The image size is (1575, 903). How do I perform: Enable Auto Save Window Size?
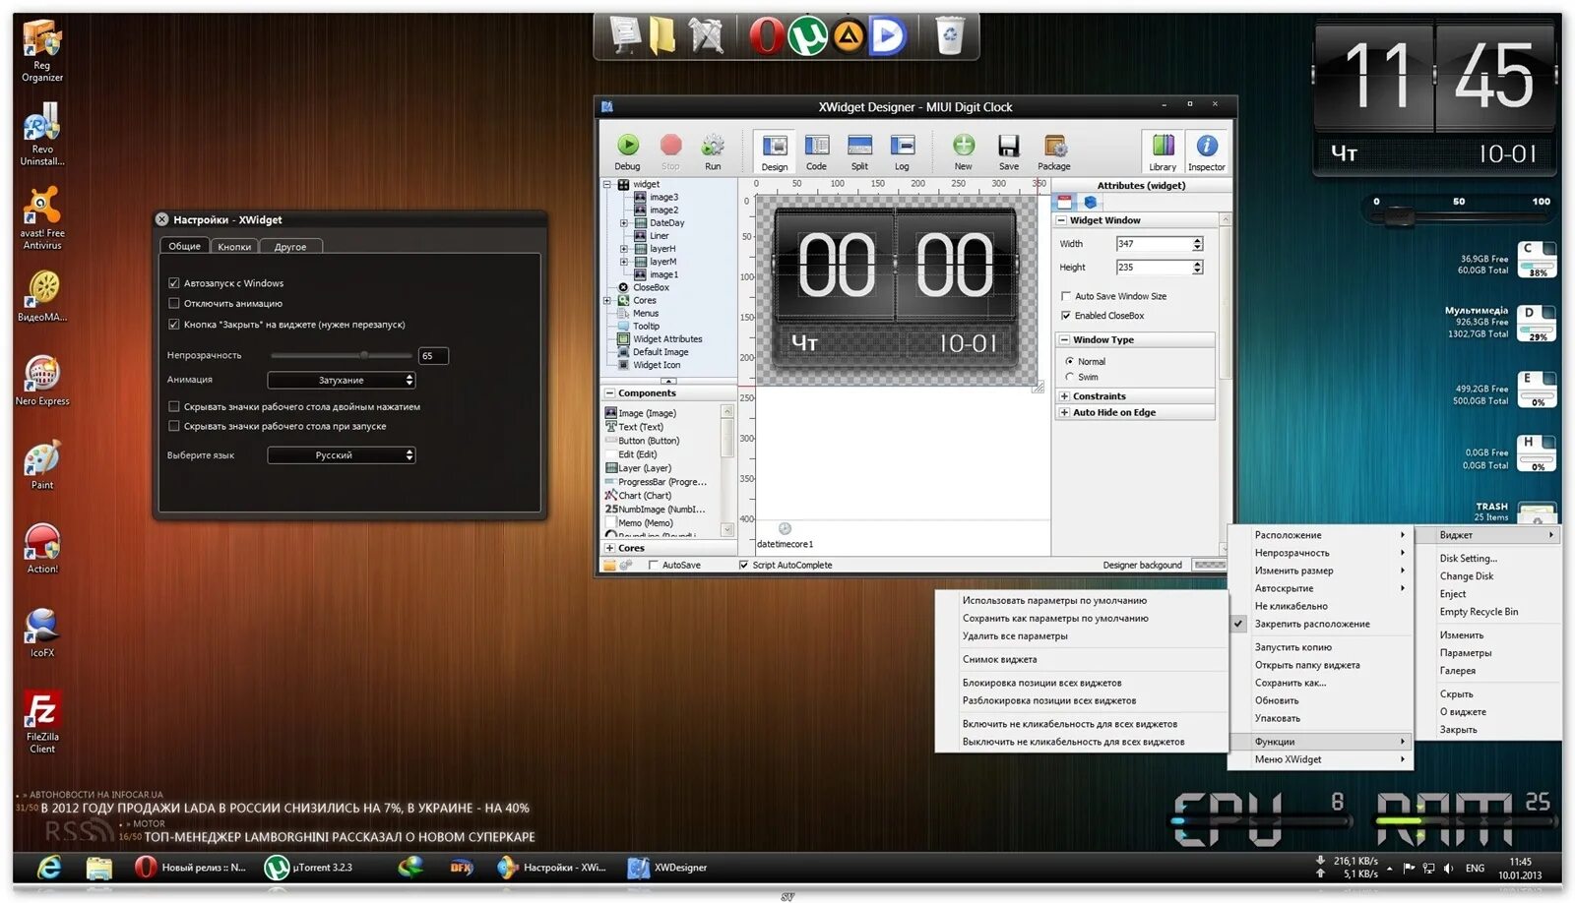click(x=1067, y=295)
